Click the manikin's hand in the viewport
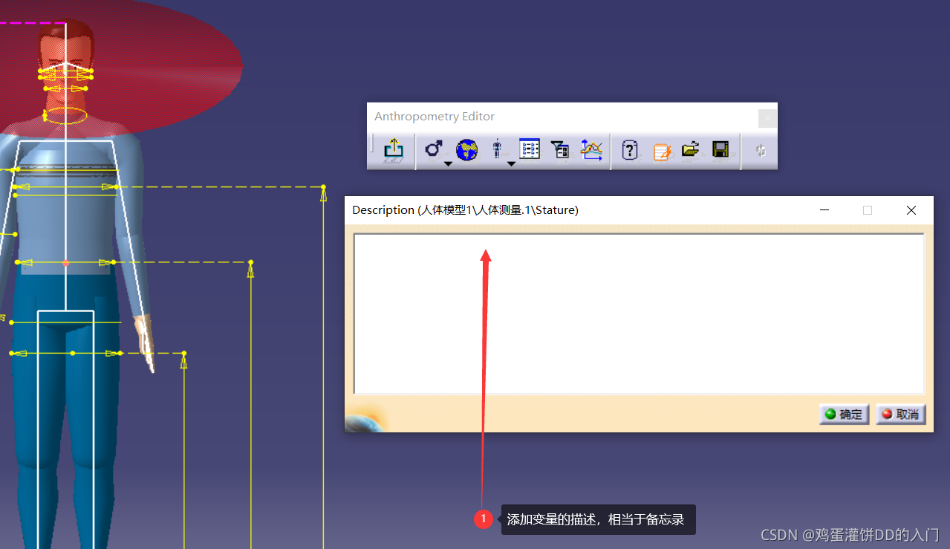Screen dimensions: 950x549 (144, 342)
